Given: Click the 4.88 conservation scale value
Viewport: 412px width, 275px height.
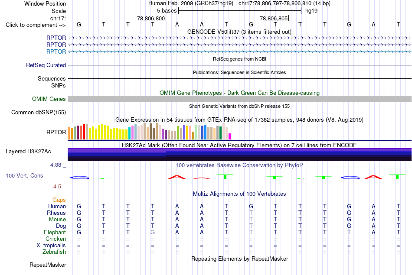Looking at the screenshot, I should tap(56, 165).
